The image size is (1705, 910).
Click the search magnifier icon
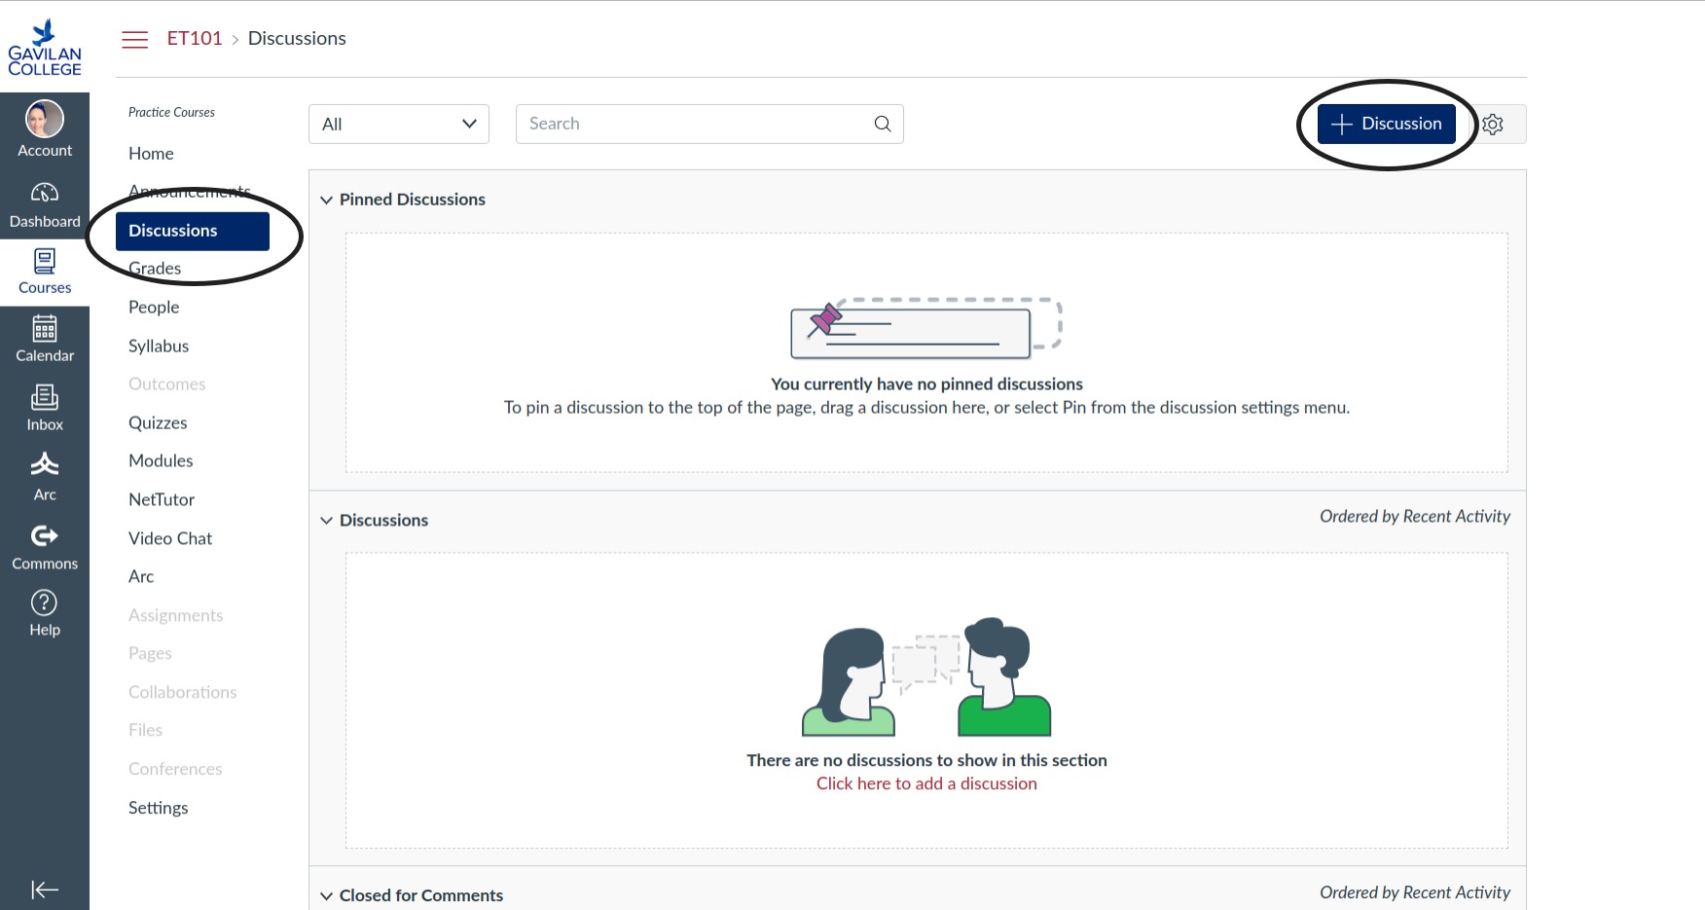pos(883,125)
